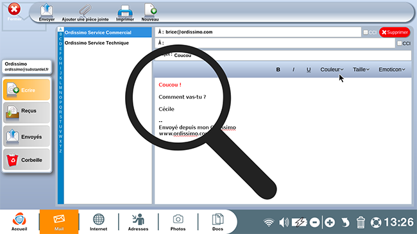
Task: Switch to the Internet tab
Action: 98,222
